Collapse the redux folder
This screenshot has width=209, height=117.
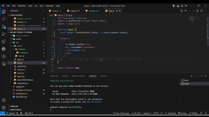coord(20,46)
